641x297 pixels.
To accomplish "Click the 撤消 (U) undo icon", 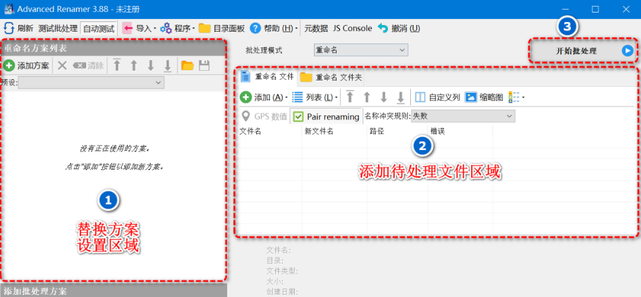I will pos(383,28).
